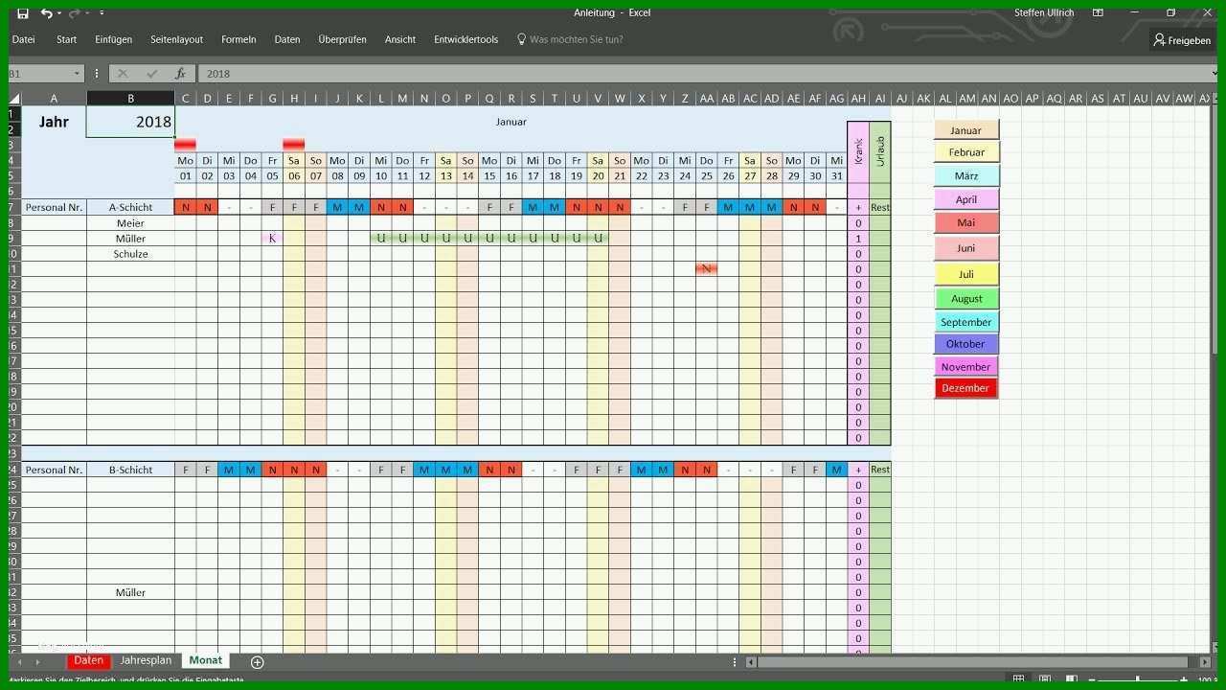Cancel the formula entry with X icon
The image size is (1226, 690).
[x=123, y=74]
